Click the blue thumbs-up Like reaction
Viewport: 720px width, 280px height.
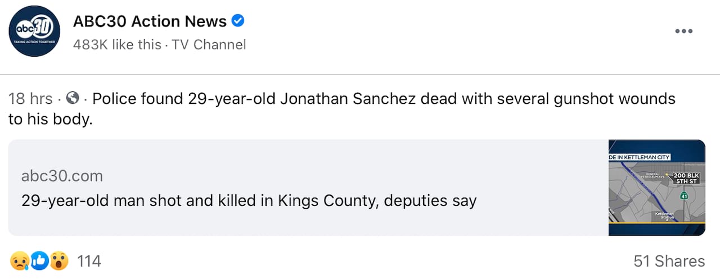pyautogui.click(x=39, y=260)
